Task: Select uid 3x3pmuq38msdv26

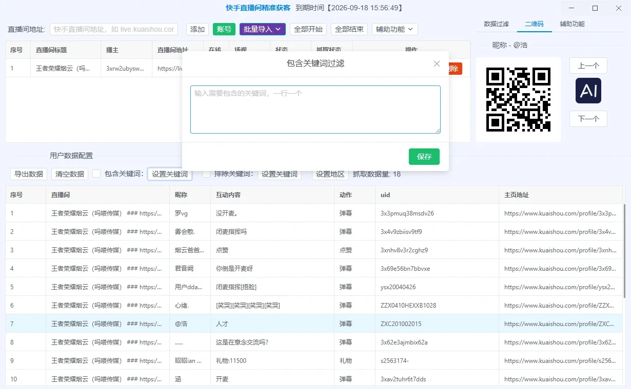Action: (437, 213)
